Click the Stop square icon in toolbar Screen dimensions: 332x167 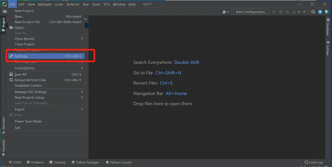tap(305, 12)
